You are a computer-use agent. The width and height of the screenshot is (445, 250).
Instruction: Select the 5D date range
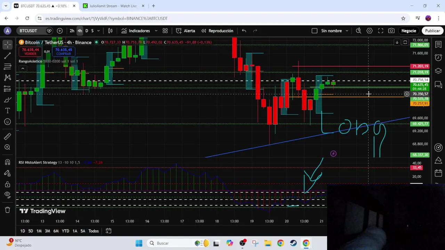click(31, 231)
